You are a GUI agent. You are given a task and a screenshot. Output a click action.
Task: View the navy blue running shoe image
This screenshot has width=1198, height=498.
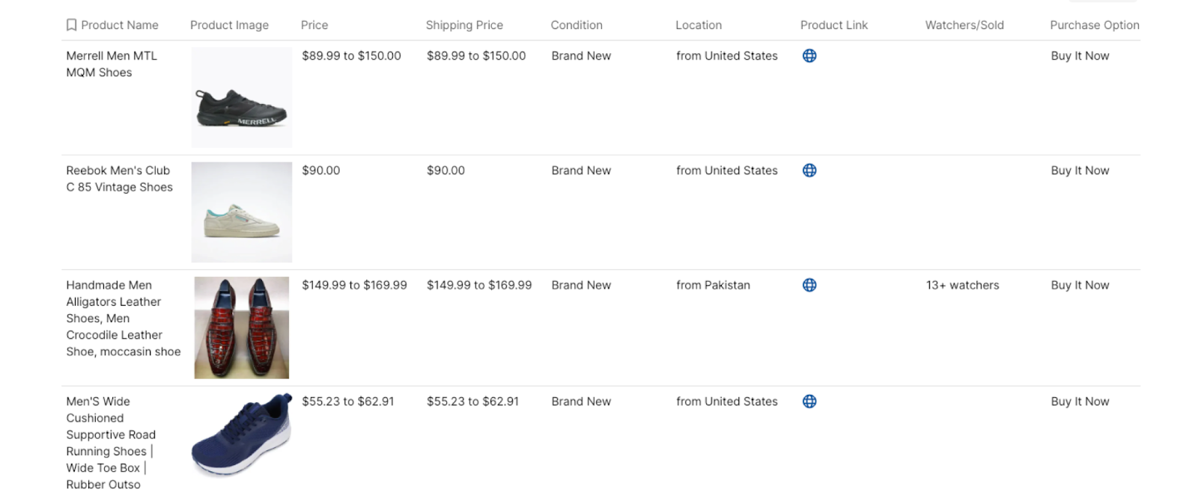tap(242, 435)
